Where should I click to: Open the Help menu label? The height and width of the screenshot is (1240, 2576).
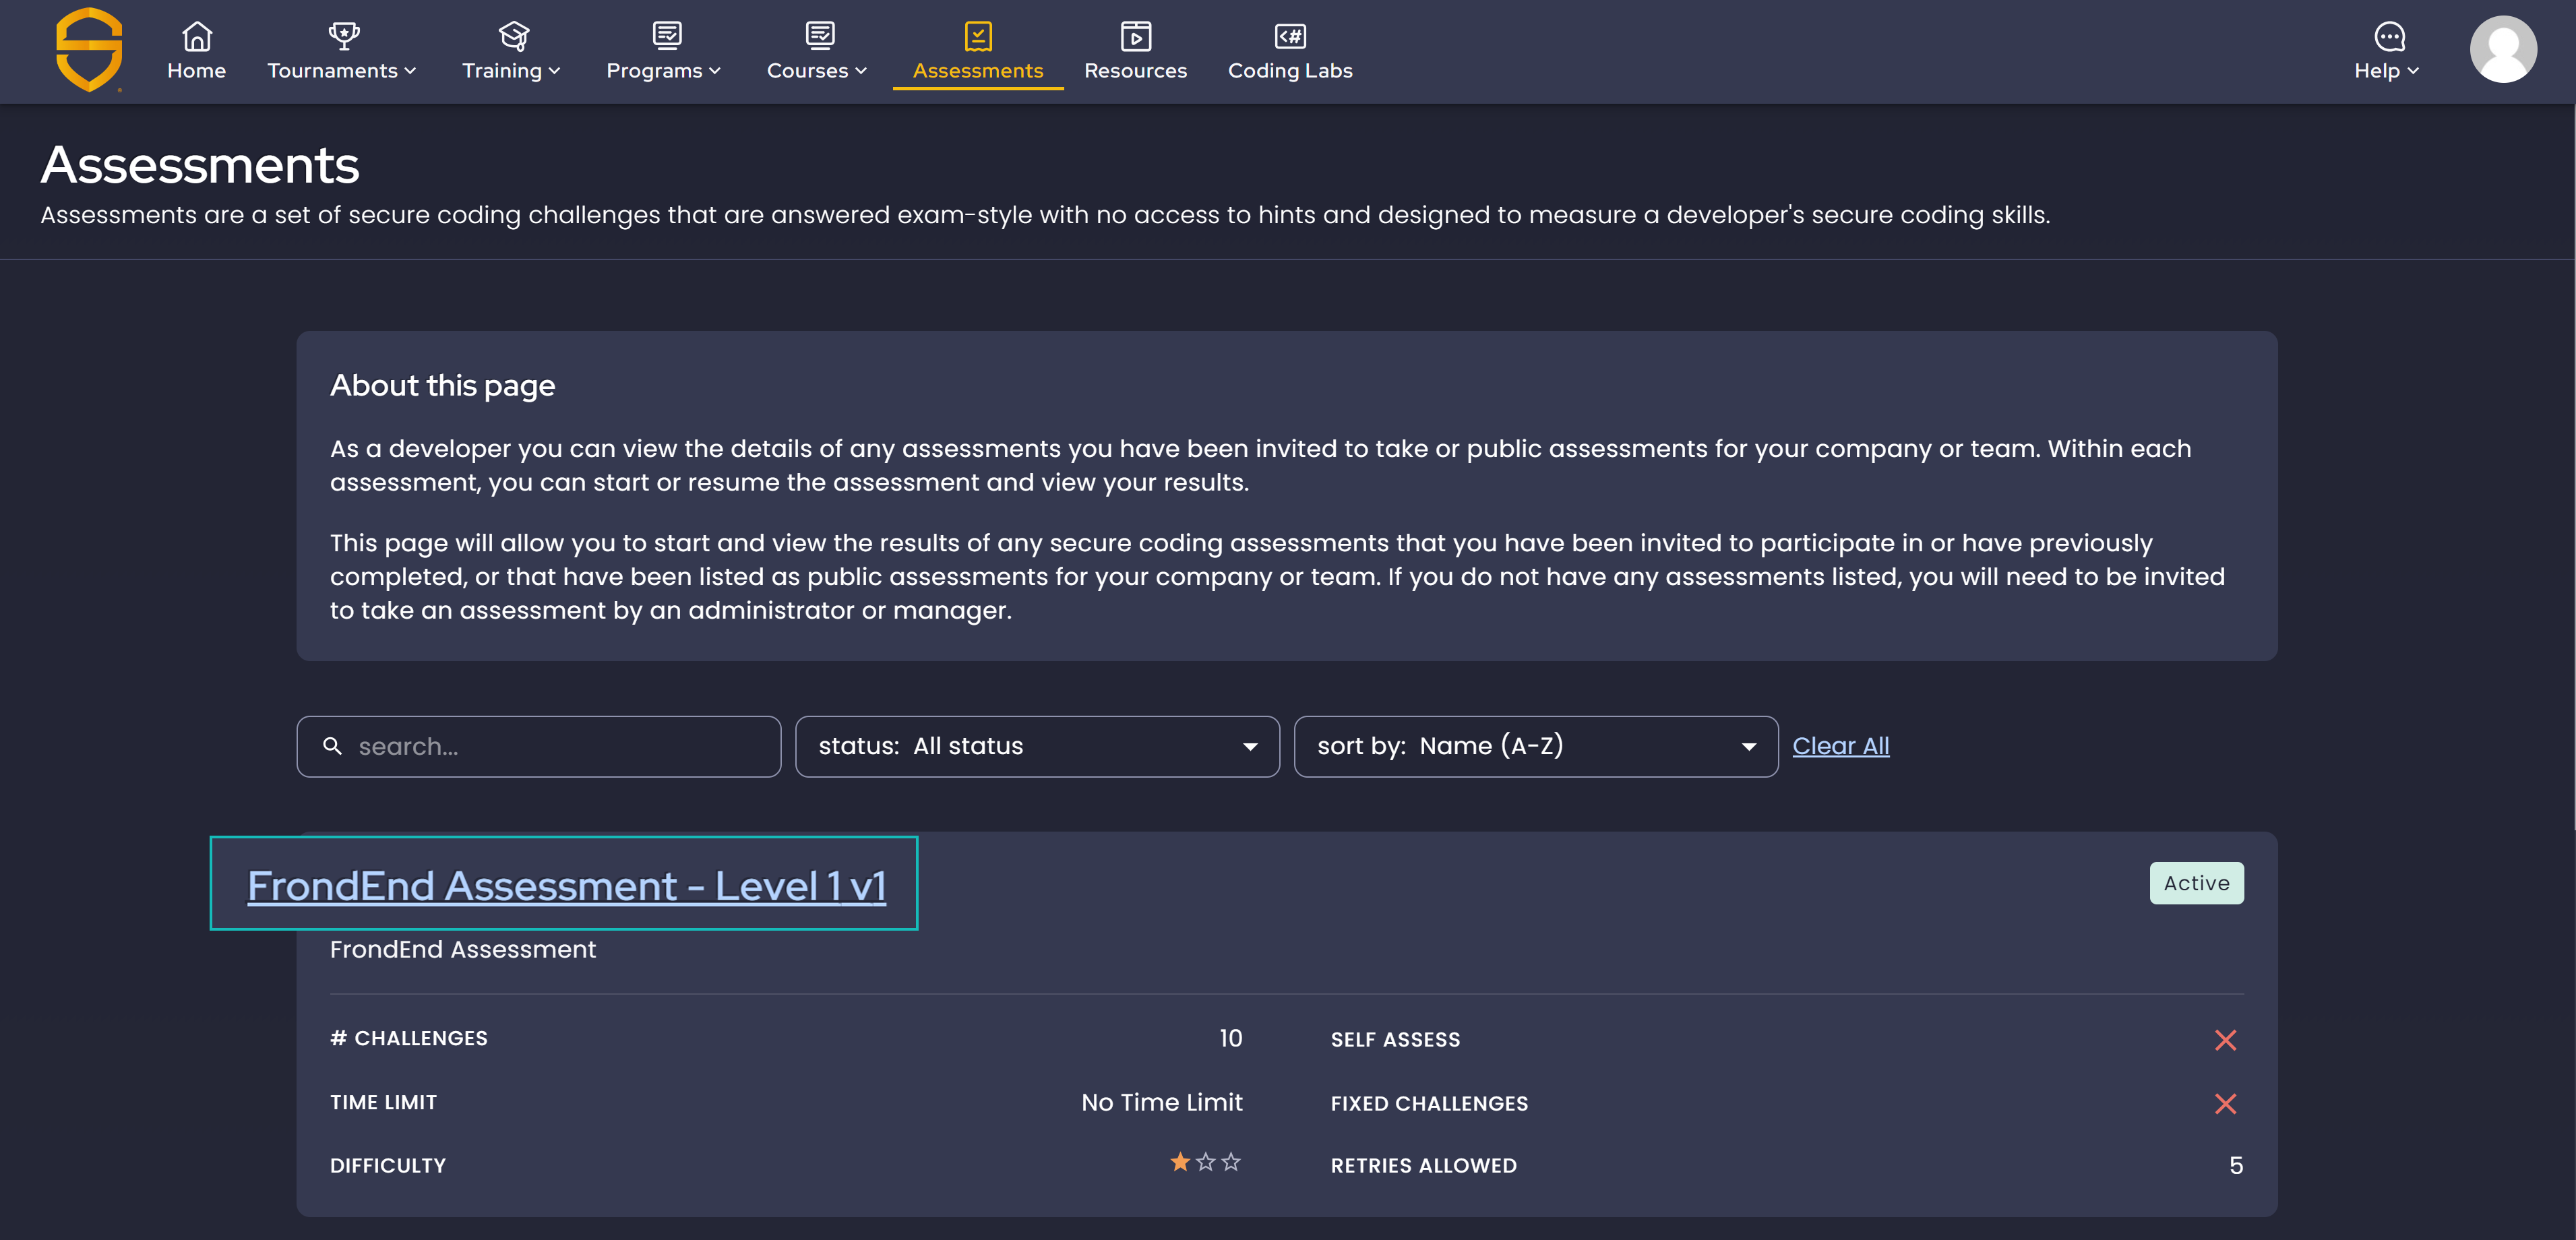[x=2376, y=71]
